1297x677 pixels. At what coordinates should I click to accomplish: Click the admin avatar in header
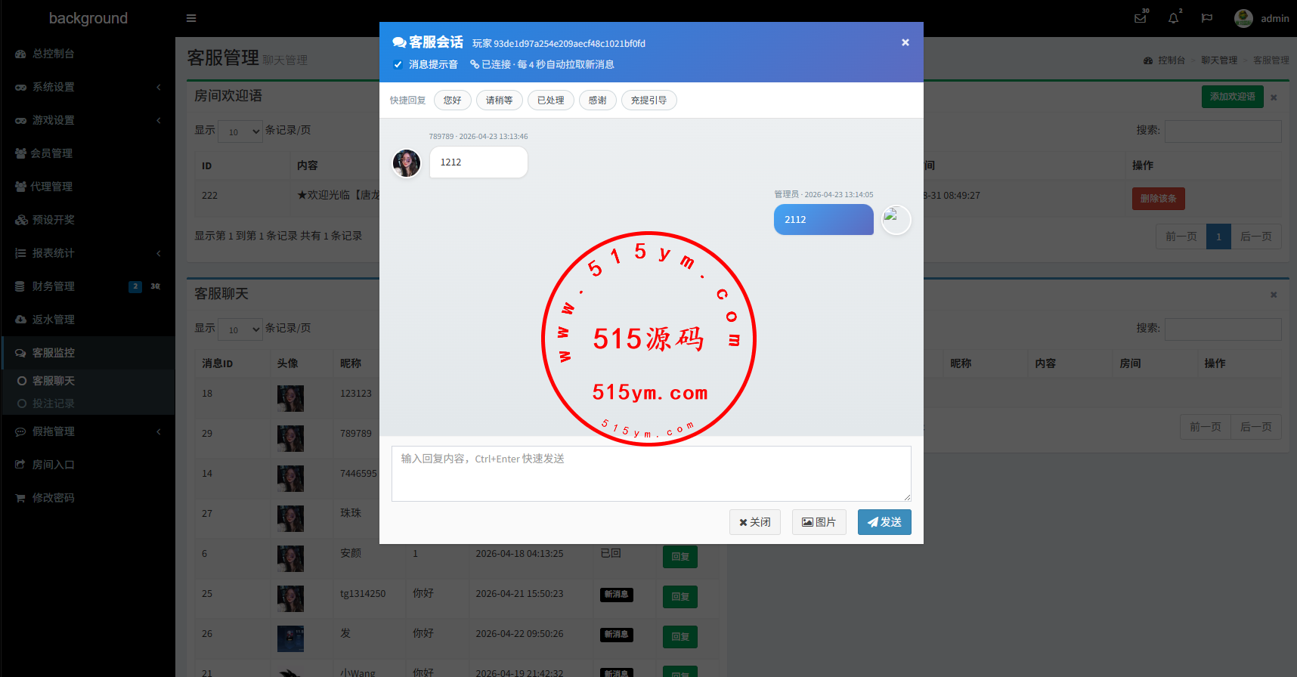(1243, 18)
